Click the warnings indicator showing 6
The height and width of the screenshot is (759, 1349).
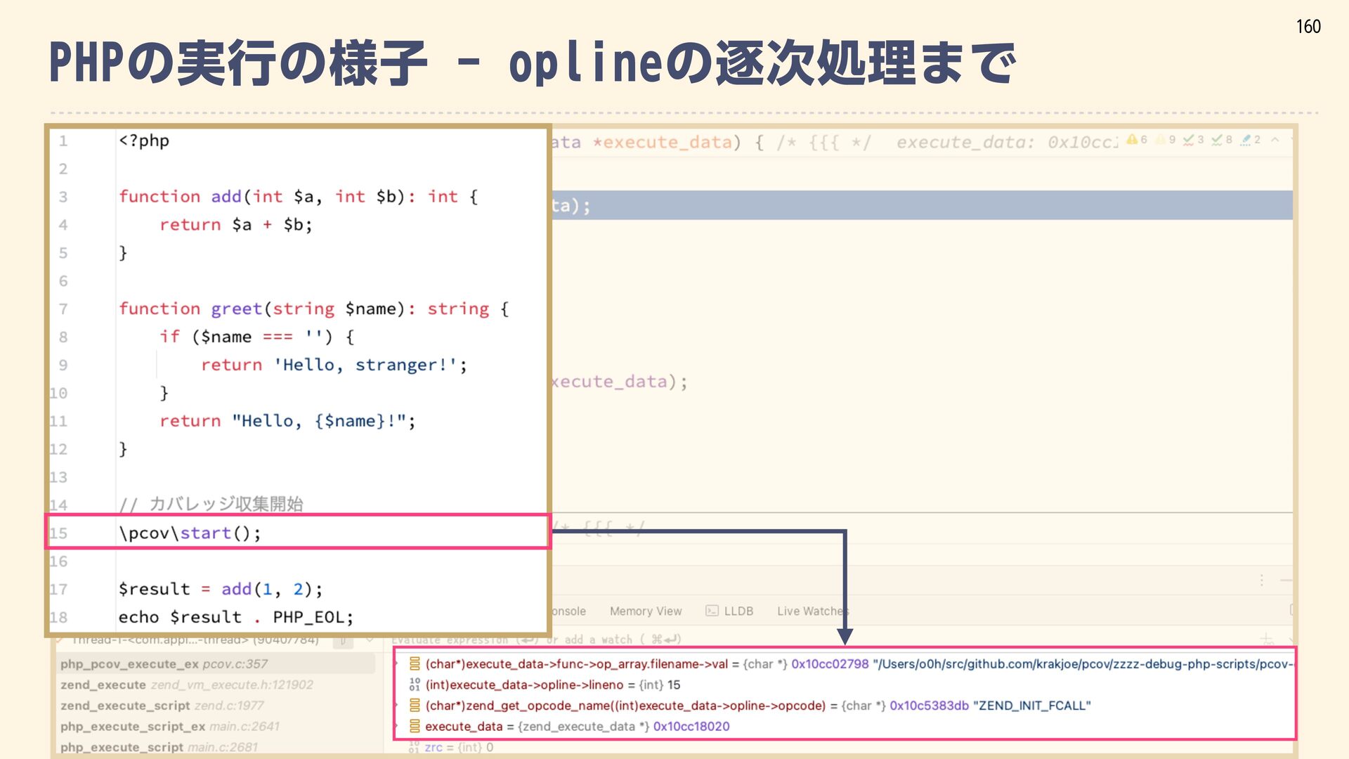(1136, 140)
